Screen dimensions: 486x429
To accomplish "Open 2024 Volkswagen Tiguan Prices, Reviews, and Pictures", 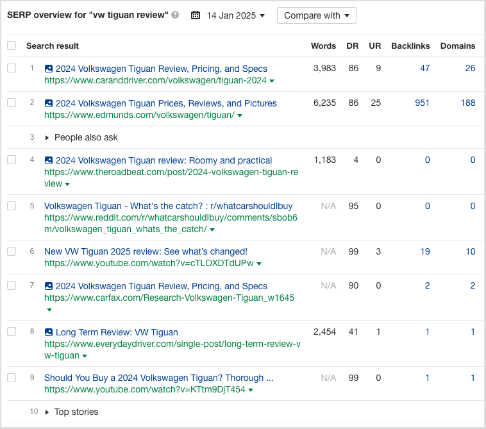I will [x=166, y=103].
